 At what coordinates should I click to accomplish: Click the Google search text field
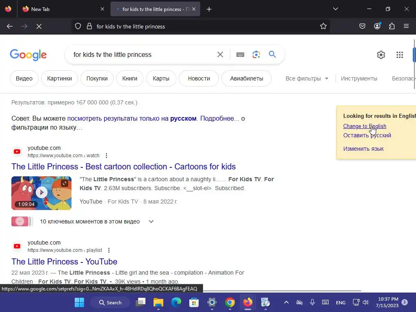click(x=143, y=55)
